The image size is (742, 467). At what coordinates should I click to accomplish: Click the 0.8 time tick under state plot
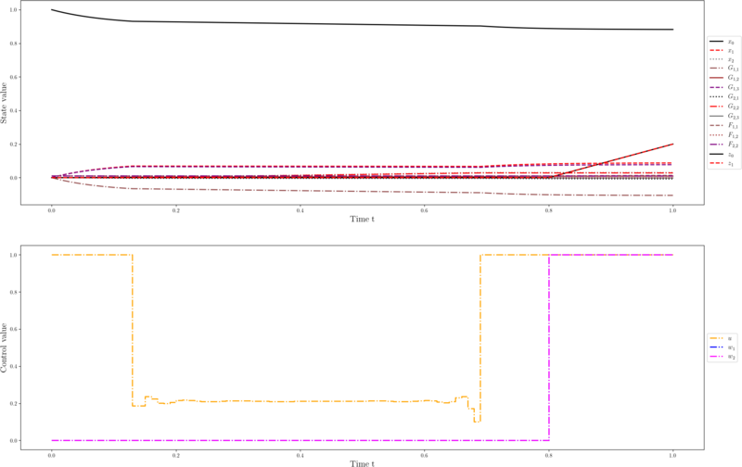click(x=549, y=210)
